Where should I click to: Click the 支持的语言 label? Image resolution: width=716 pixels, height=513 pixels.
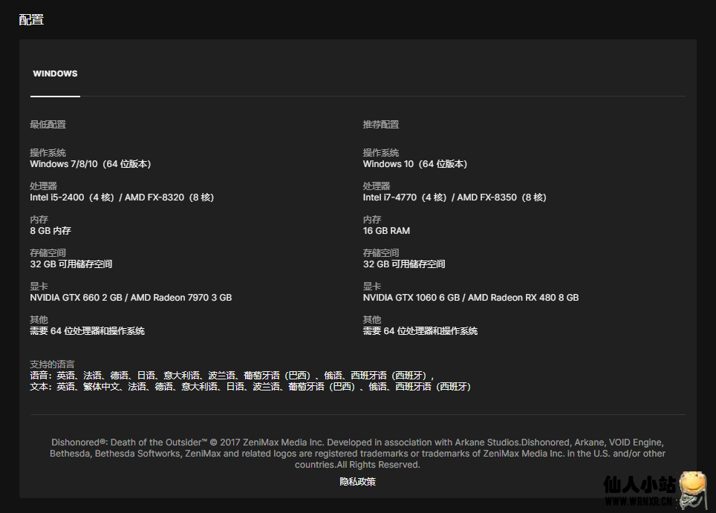click(x=52, y=365)
